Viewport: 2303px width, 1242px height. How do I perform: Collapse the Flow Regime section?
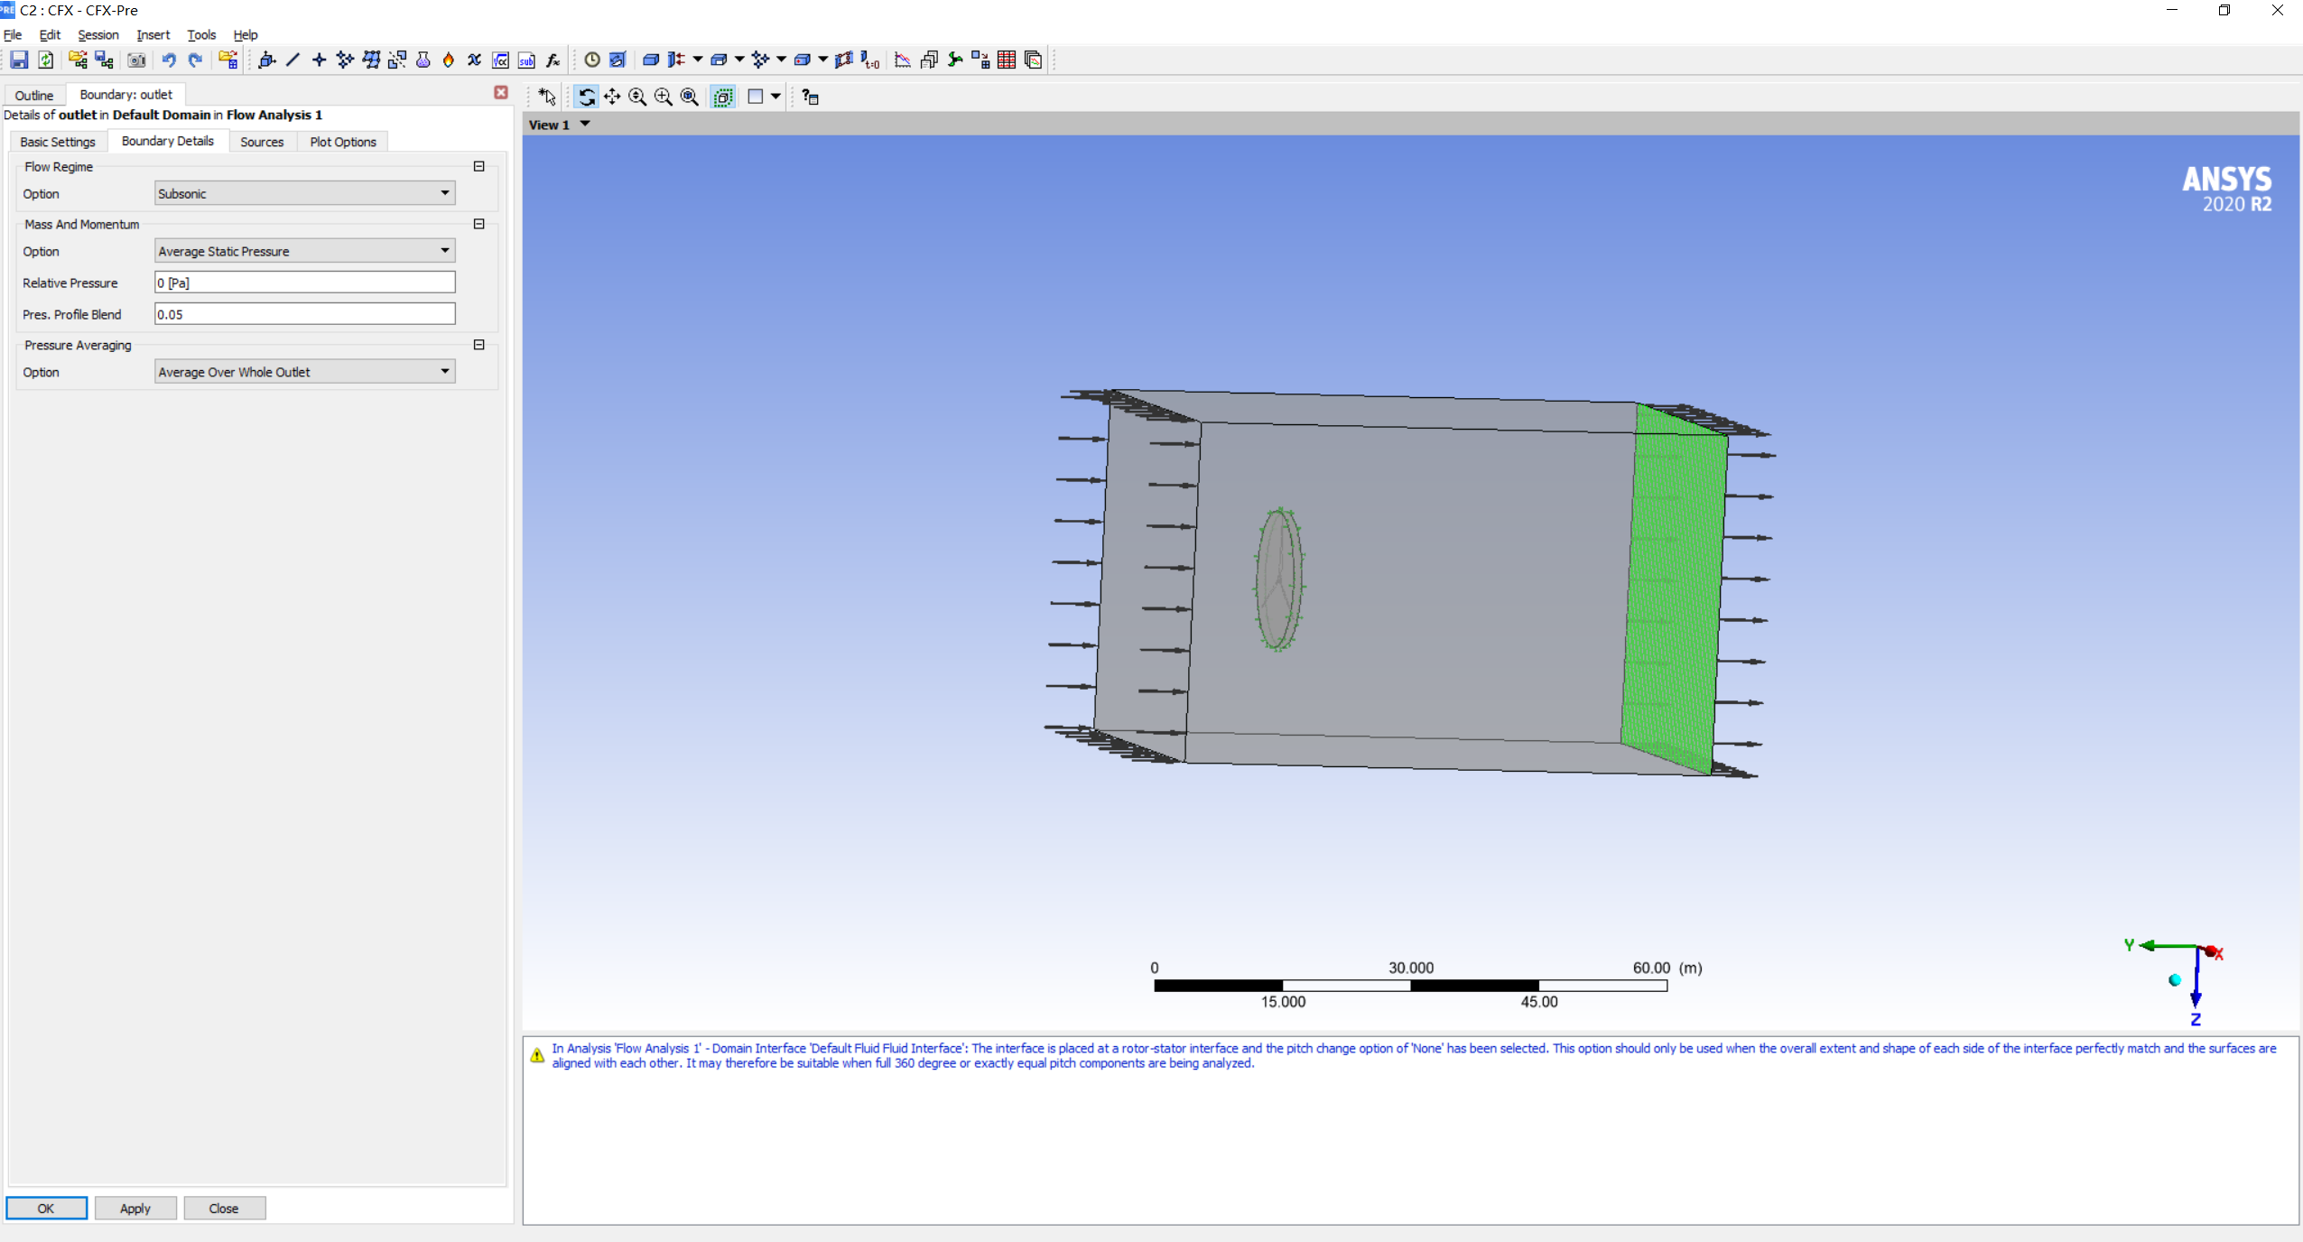(x=479, y=166)
